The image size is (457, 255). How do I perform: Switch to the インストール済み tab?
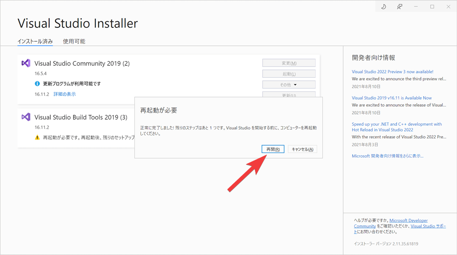click(35, 42)
